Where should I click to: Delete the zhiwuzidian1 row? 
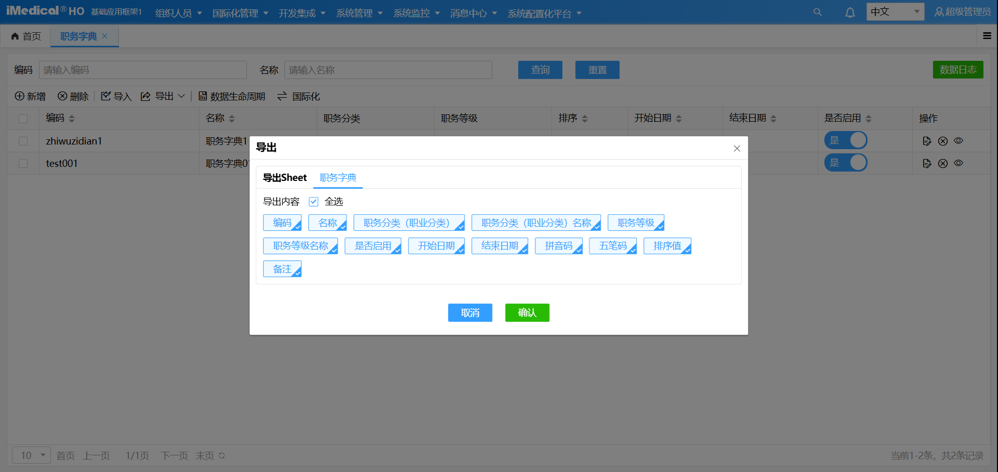[943, 141]
